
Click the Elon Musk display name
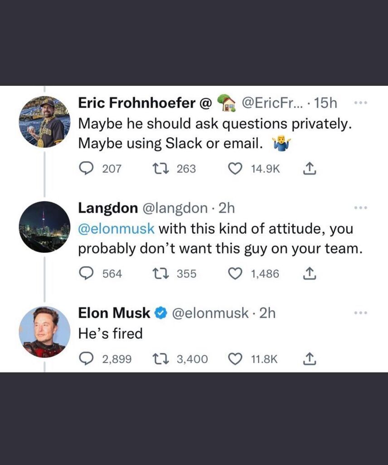[114, 313]
